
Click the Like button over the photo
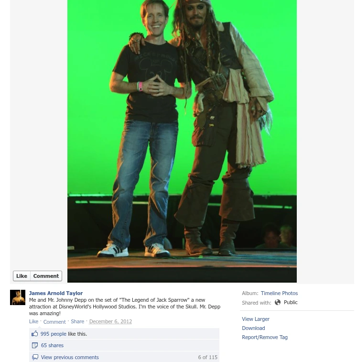tap(22, 276)
